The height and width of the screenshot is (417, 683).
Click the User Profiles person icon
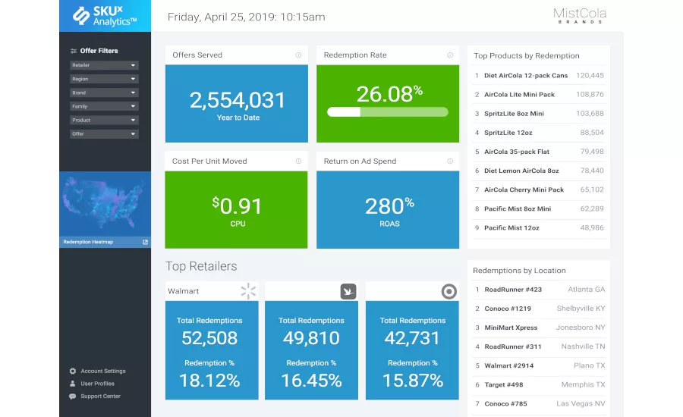[x=73, y=384]
